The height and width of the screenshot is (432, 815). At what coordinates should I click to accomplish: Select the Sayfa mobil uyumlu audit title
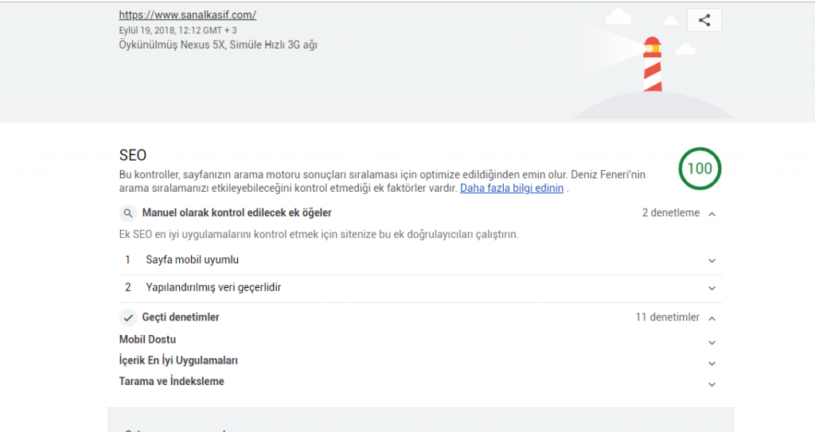[192, 260]
